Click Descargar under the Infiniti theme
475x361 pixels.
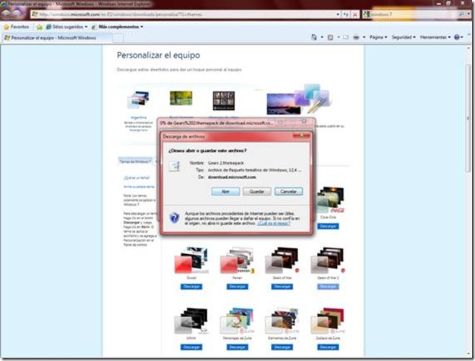click(191, 347)
